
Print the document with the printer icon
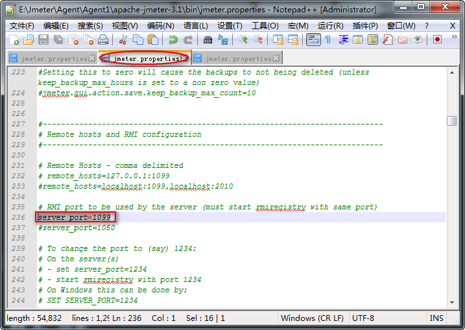pyautogui.click(x=103, y=40)
